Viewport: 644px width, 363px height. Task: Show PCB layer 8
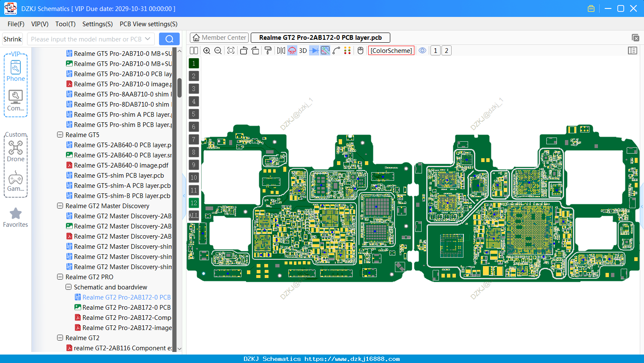click(194, 152)
